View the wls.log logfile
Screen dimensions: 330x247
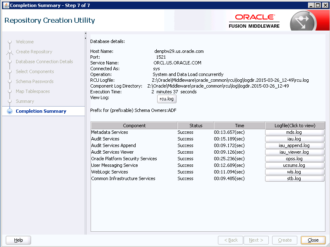tap(294, 172)
